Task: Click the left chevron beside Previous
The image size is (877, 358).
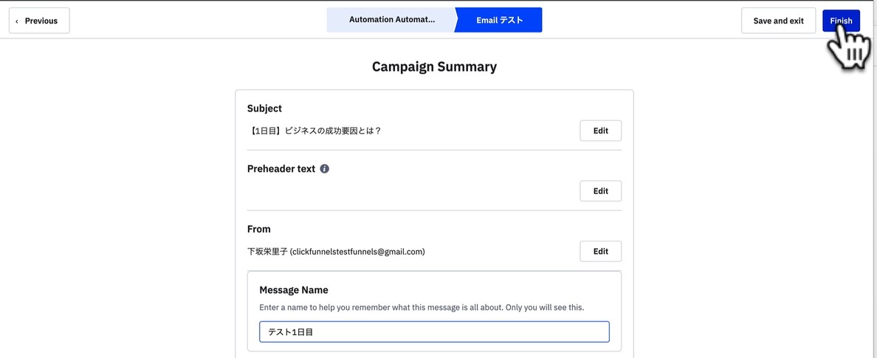Action: [x=17, y=21]
